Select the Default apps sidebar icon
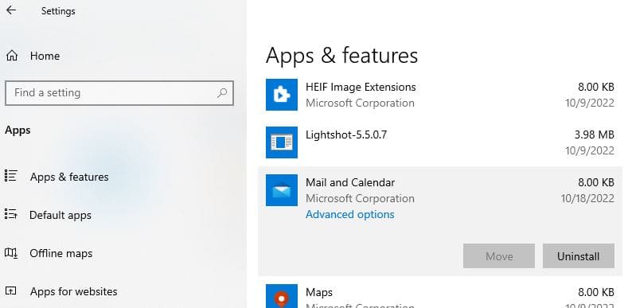628x308 pixels. [x=11, y=215]
